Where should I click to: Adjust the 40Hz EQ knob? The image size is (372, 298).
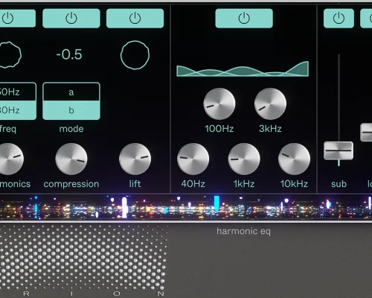pos(193,159)
